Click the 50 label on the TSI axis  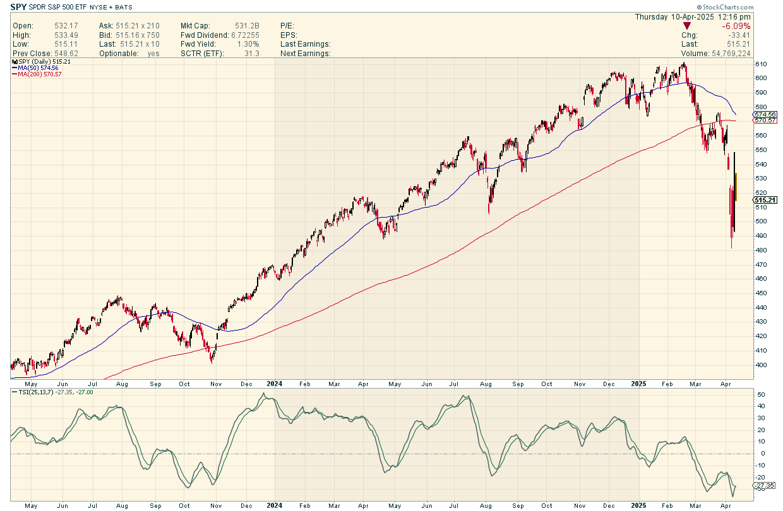761,395
